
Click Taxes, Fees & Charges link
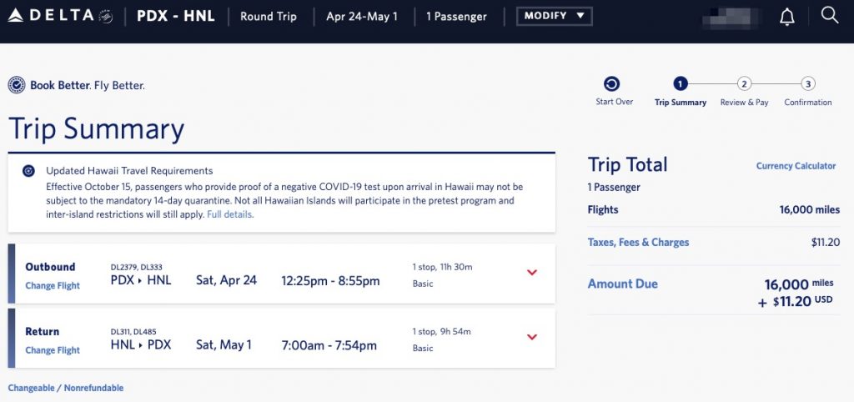click(638, 243)
